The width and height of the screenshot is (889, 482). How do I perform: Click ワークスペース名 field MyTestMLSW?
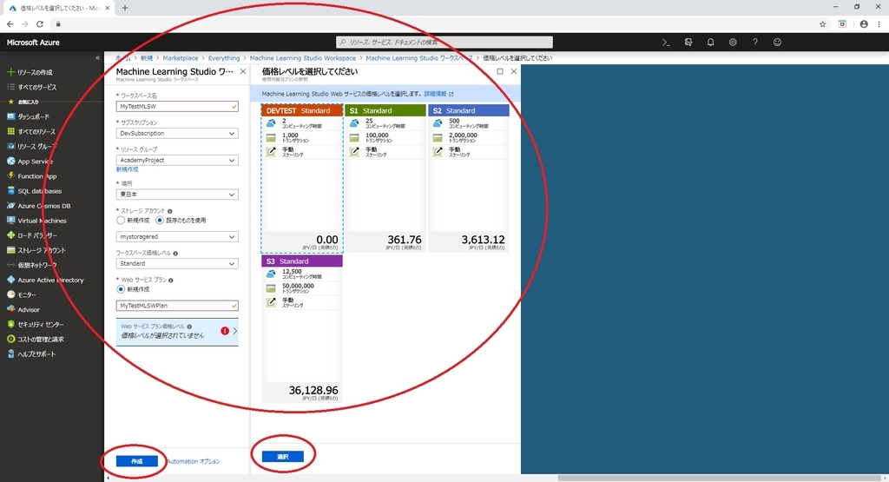click(x=177, y=106)
